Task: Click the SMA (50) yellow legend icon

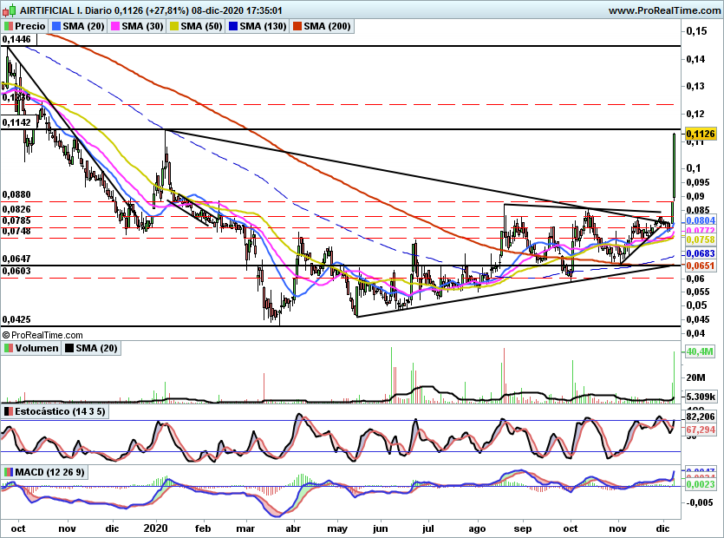Action: point(174,26)
